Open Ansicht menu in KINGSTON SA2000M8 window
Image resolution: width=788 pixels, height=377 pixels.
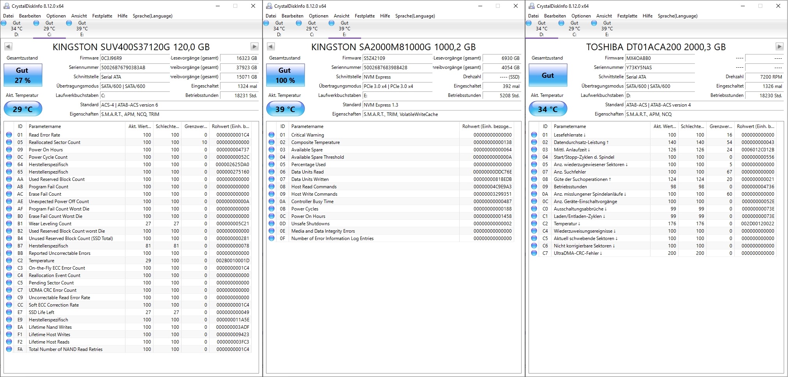click(342, 16)
